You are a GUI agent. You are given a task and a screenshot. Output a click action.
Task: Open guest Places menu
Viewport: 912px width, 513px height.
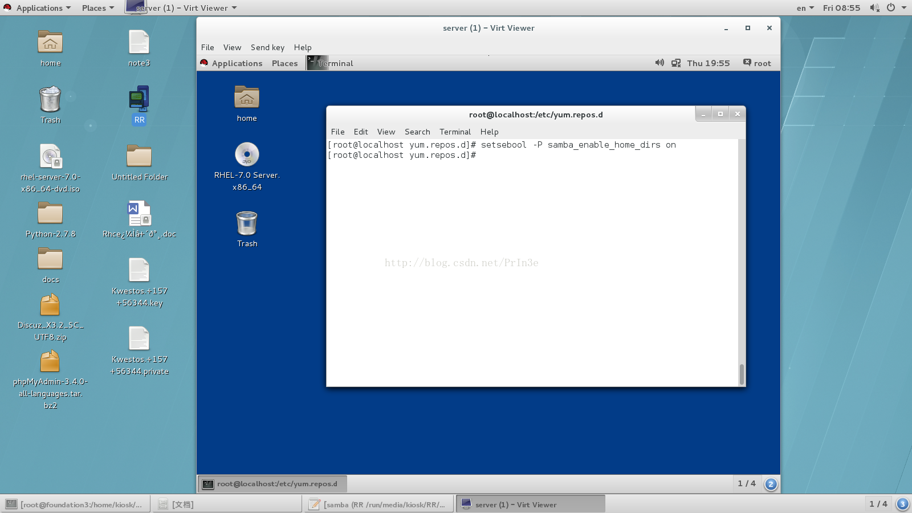point(284,63)
